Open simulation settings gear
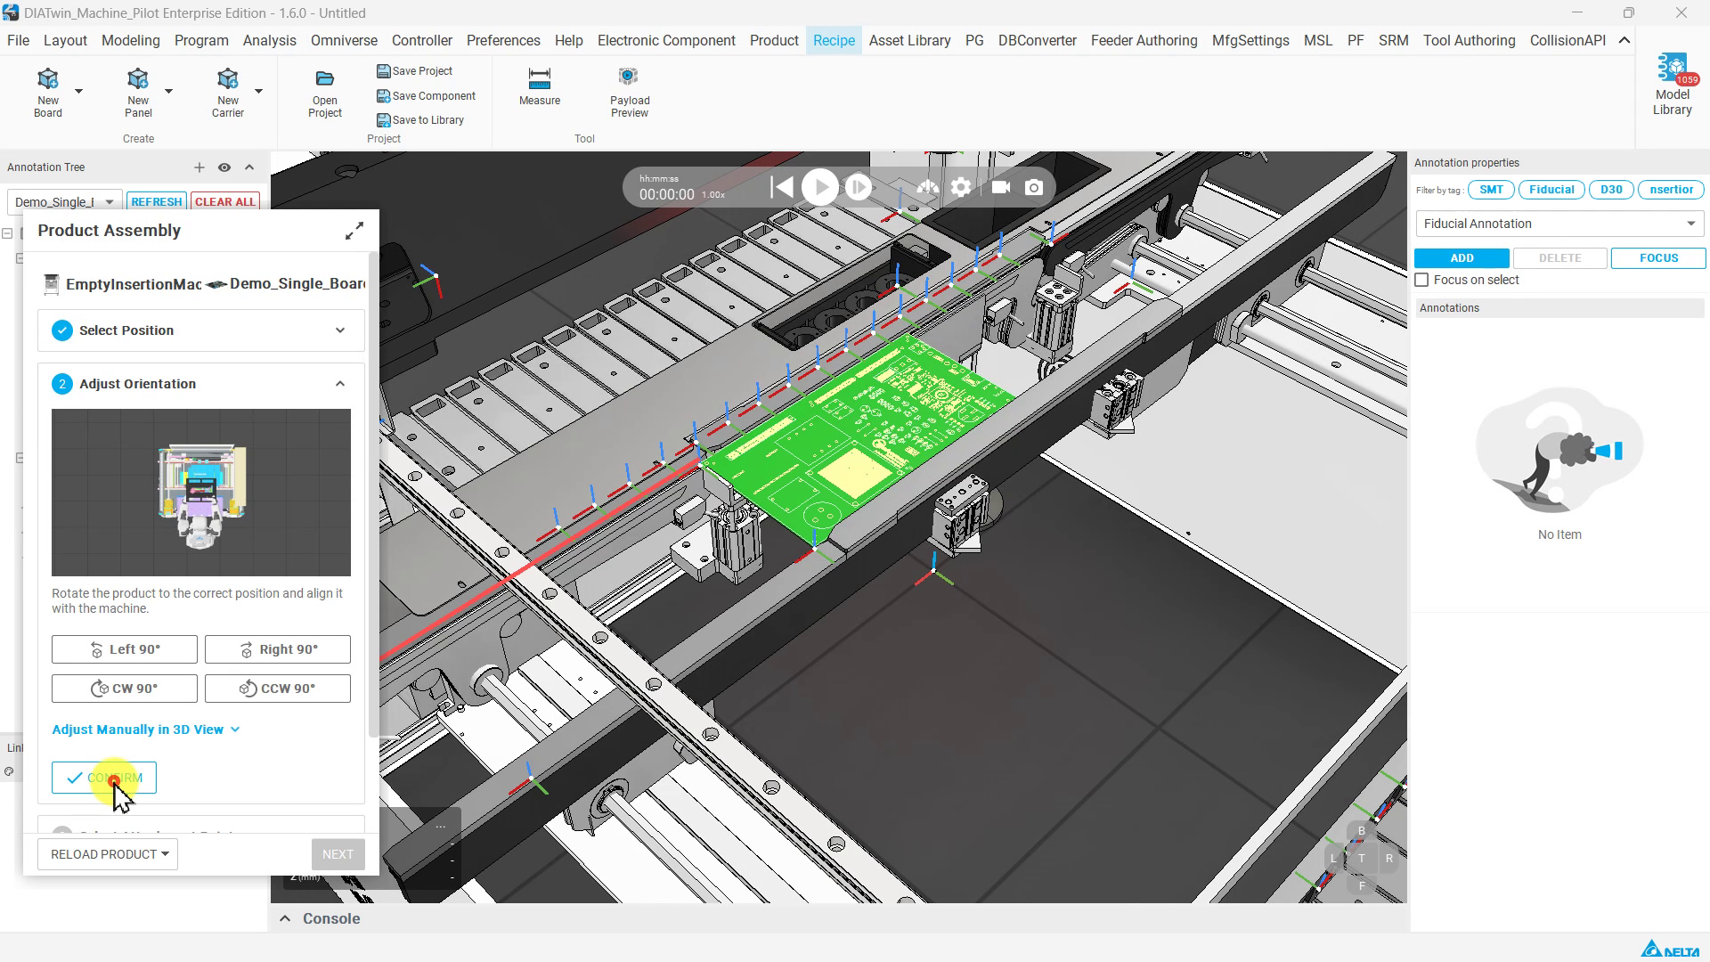This screenshot has width=1710, height=962. 961,188
